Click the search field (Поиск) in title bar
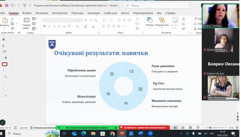The image size is (241, 137). click(x=156, y=5)
